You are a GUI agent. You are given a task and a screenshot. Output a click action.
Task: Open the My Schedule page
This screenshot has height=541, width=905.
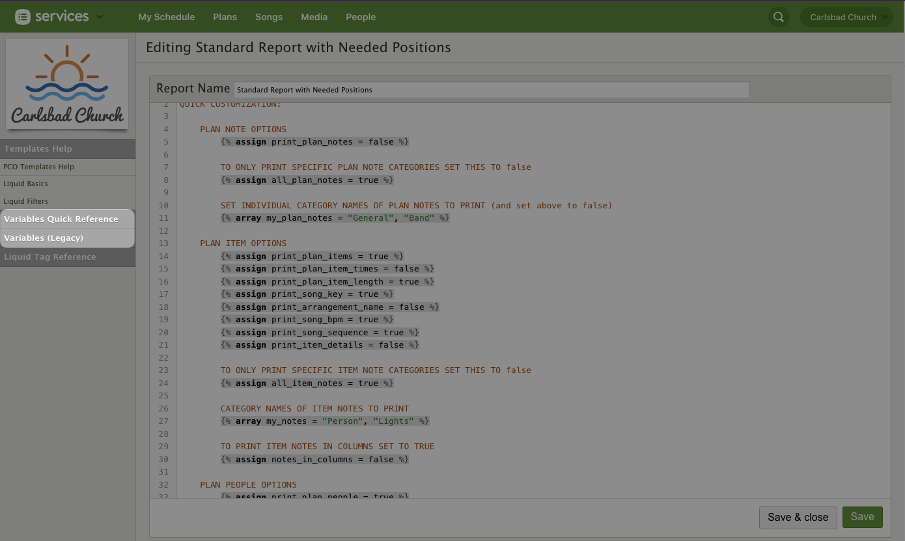[x=166, y=17]
